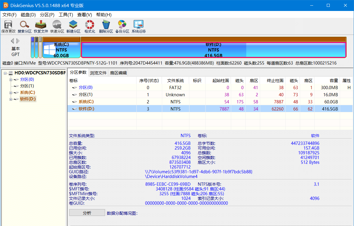Switch to the 浏览文件 tab

click(98, 73)
